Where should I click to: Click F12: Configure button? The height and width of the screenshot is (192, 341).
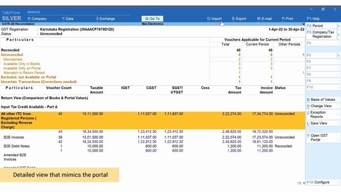click(321, 182)
